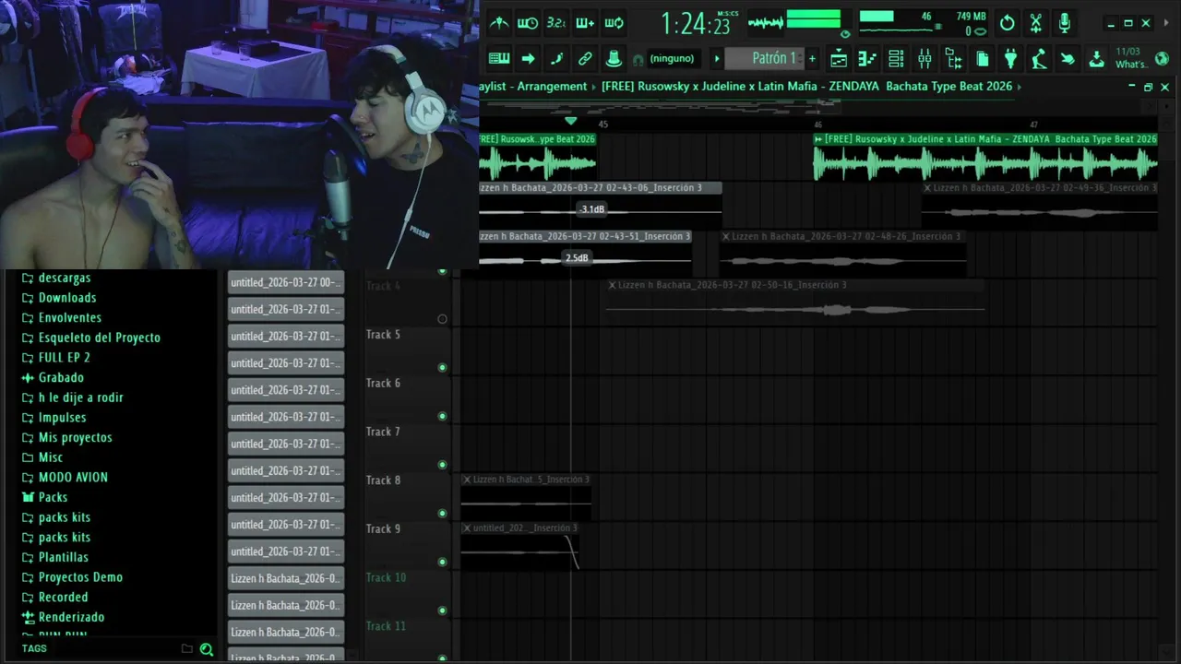Add new pattern with plus button
Screen dimensions: 1181x664
point(812,59)
